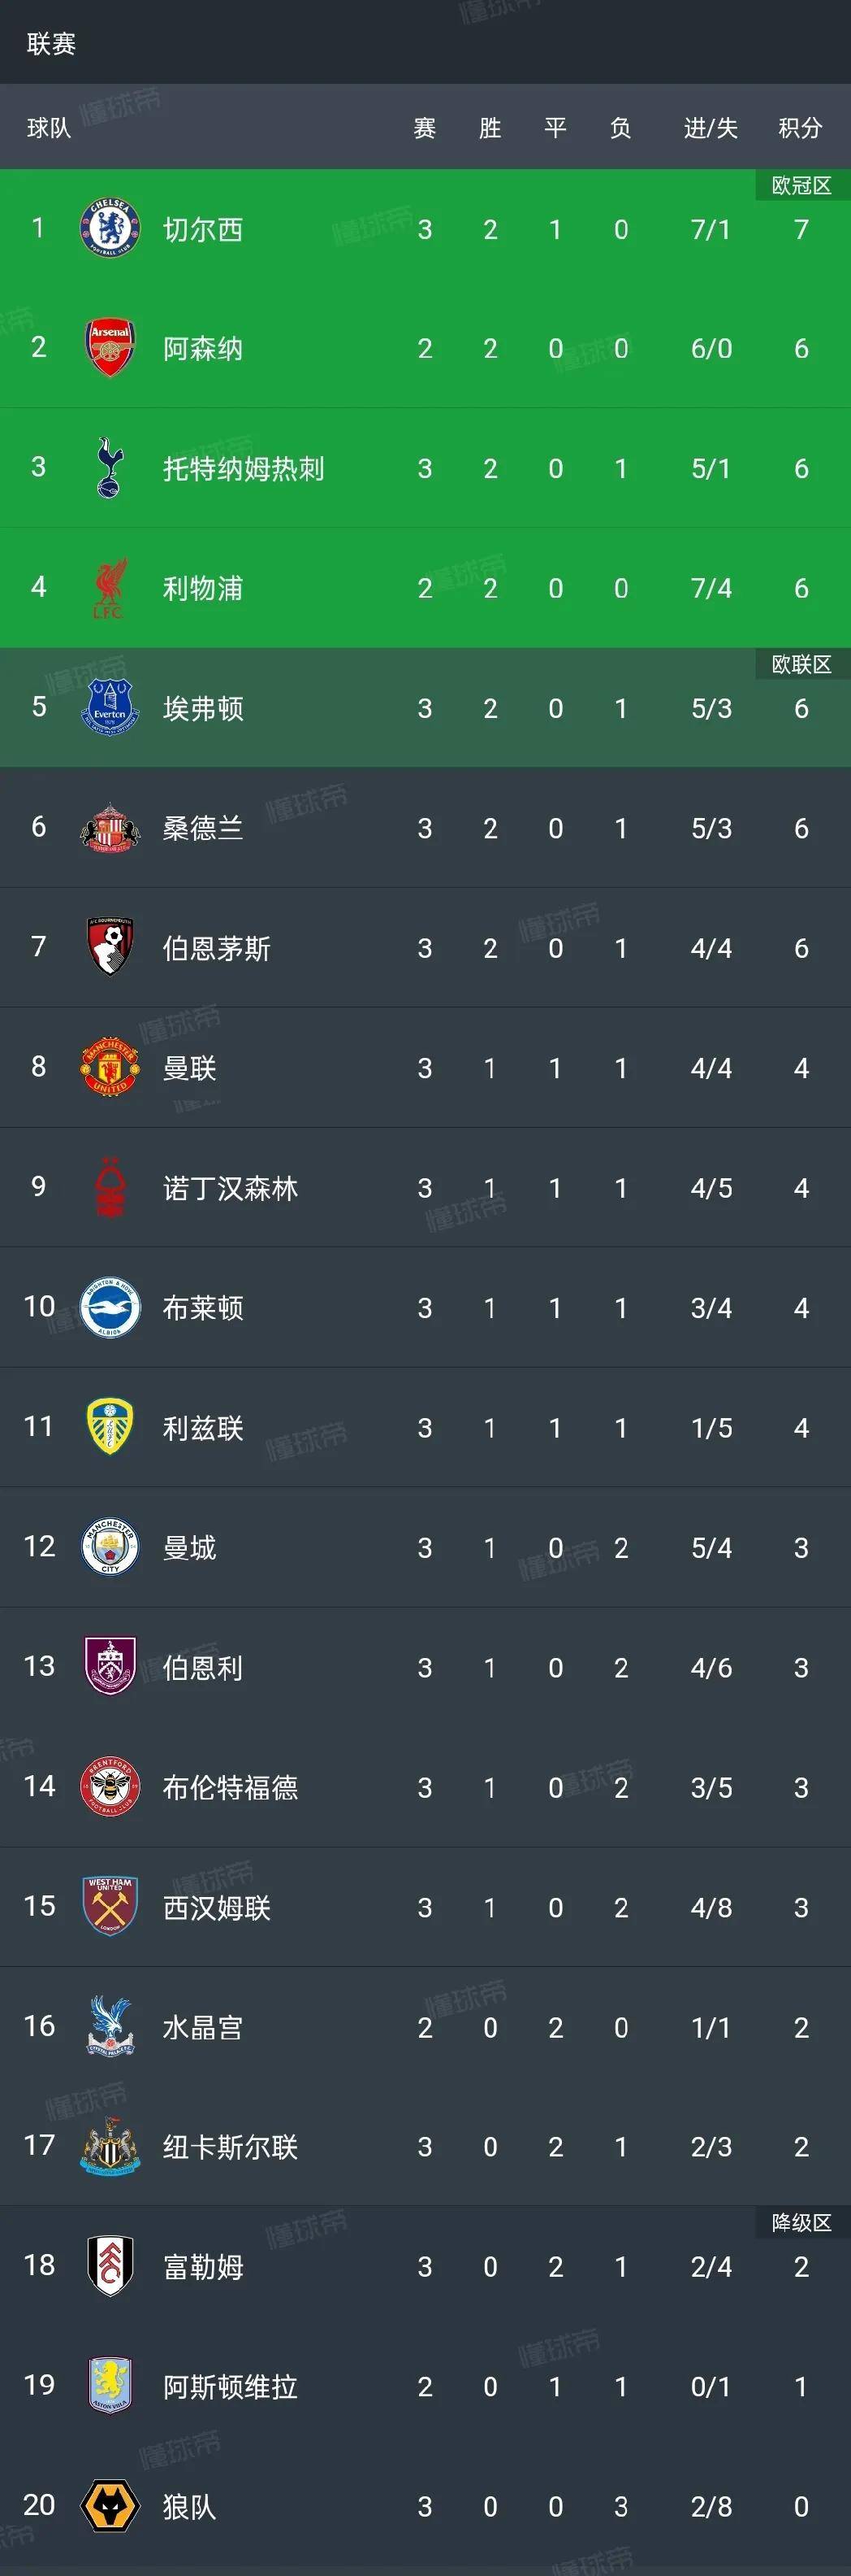Click the Chelsea club crest icon
Viewport: 851px width, 2576px height.
click(112, 228)
